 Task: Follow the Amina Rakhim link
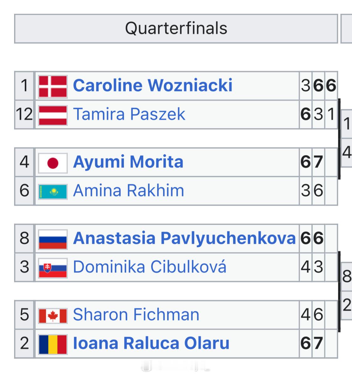click(x=129, y=190)
